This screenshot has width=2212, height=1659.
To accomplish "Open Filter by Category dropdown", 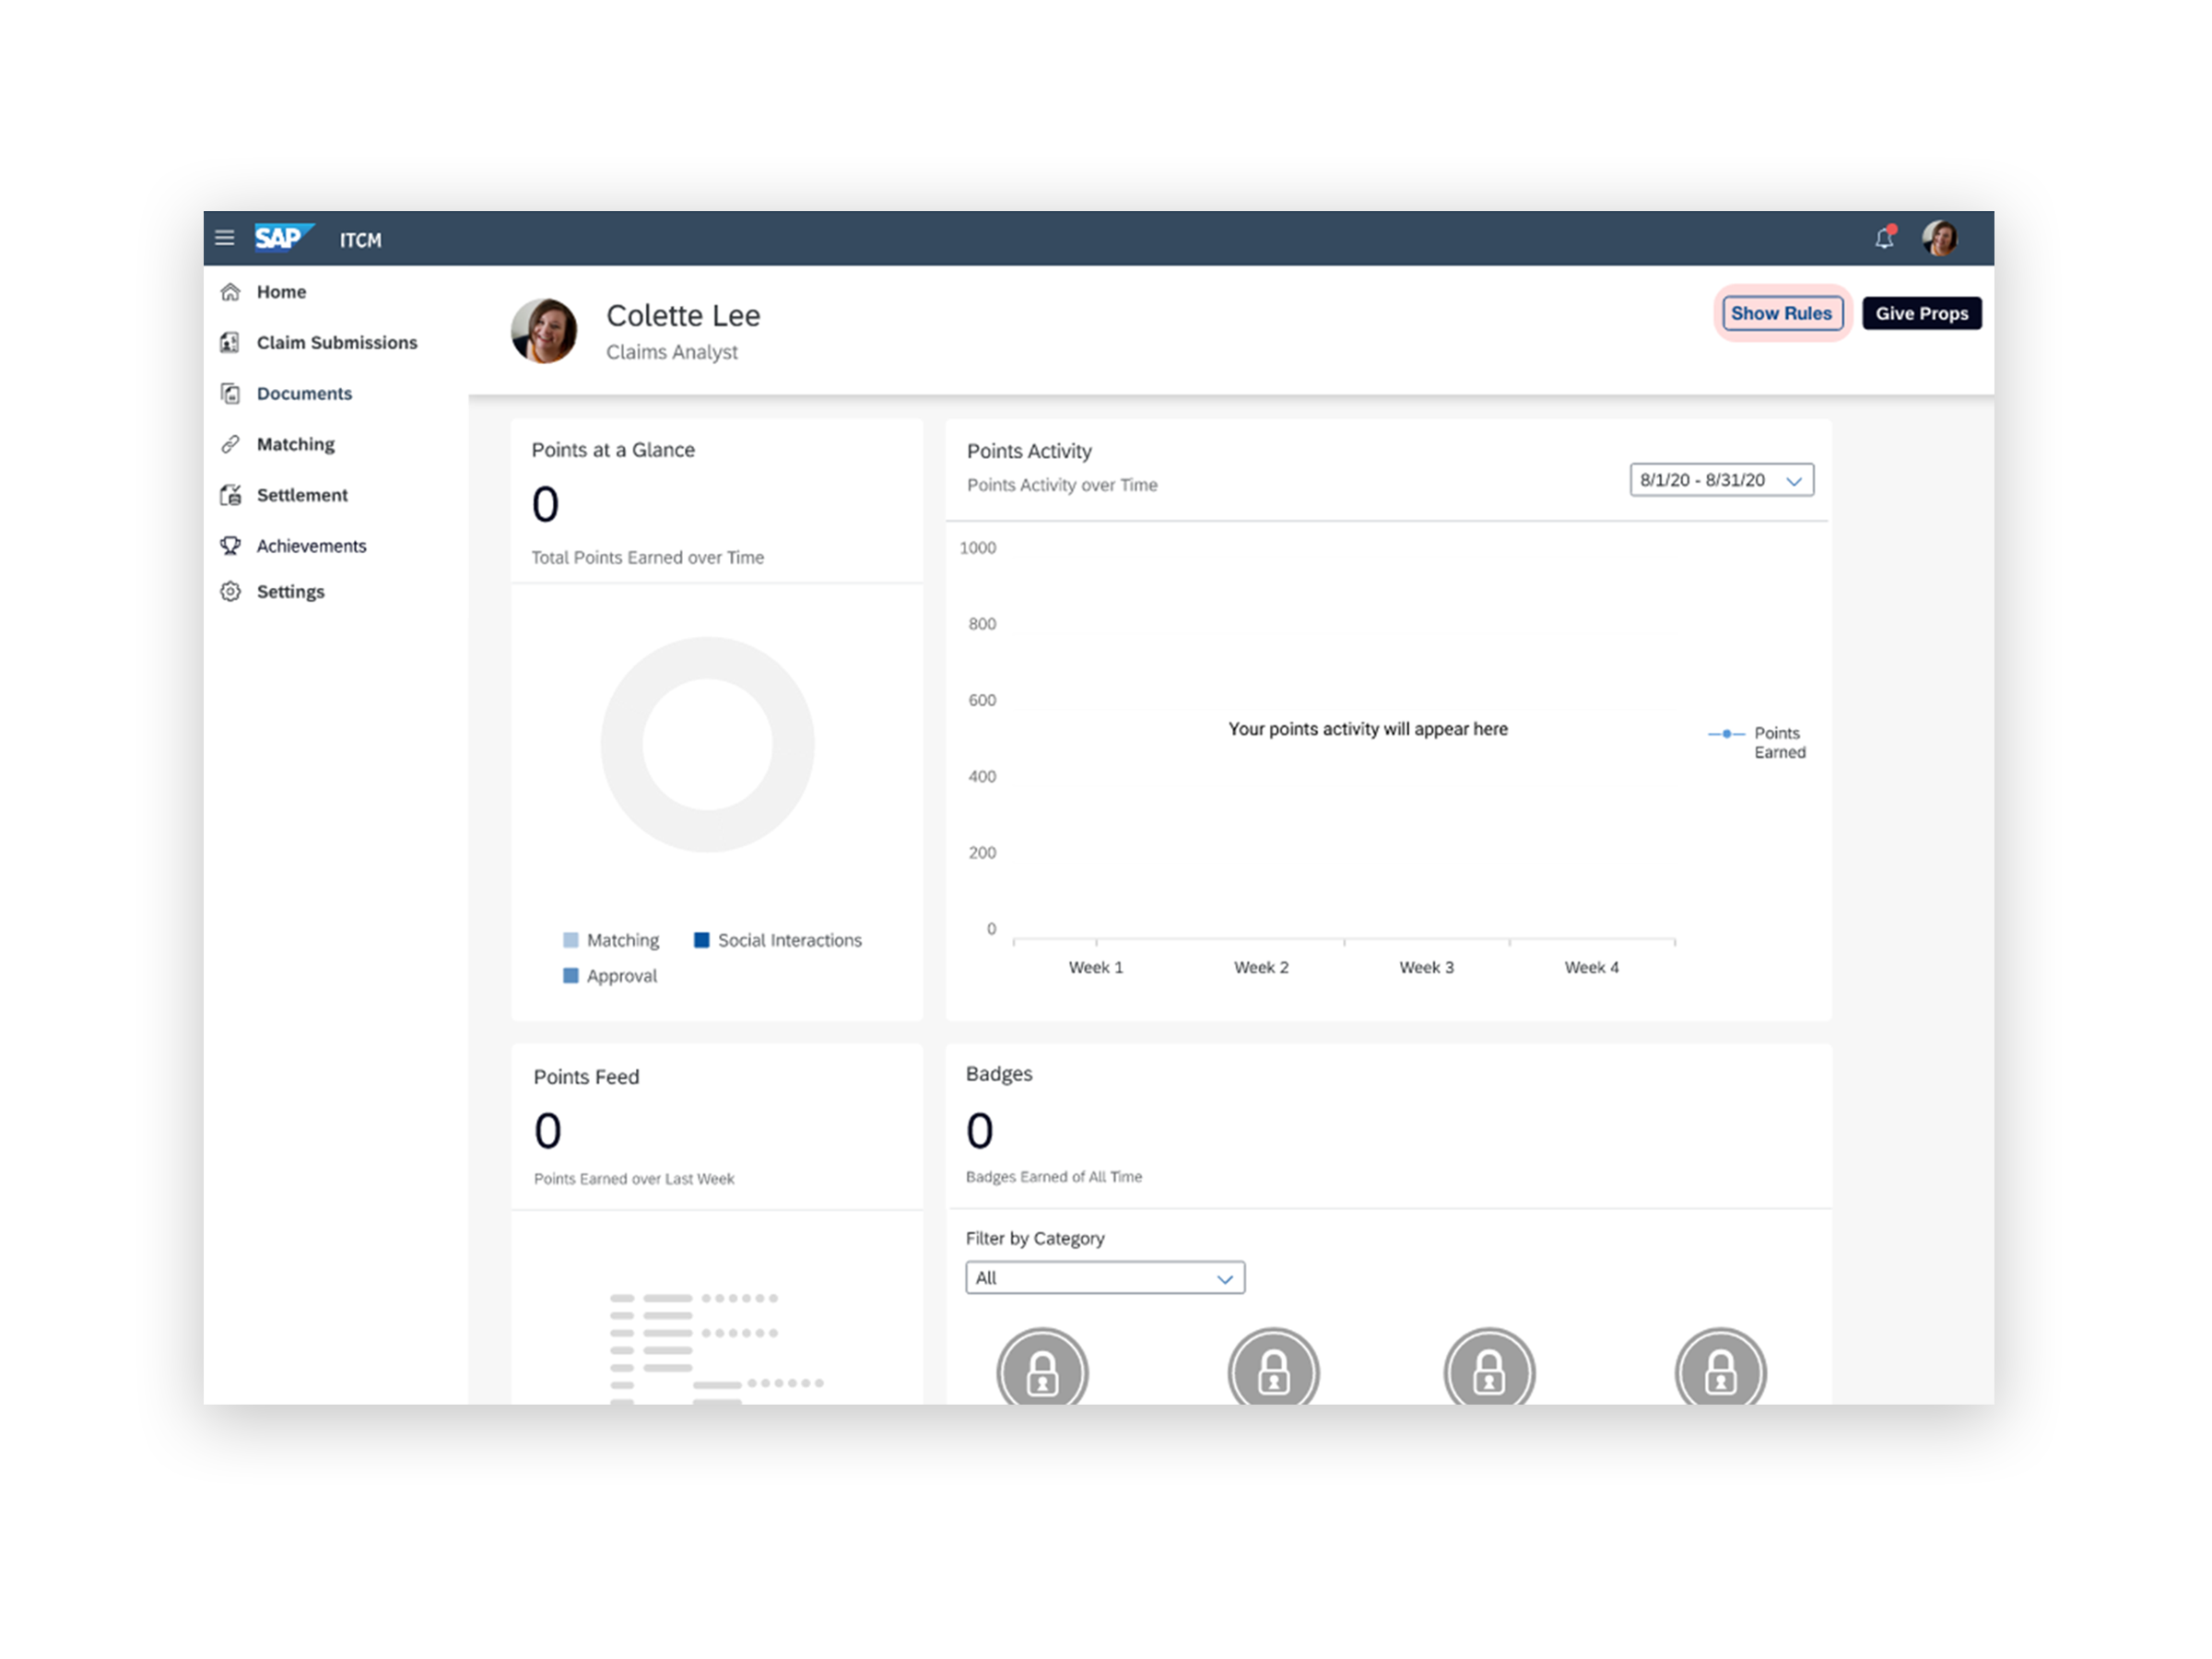I will click(x=1104, y=1278).
